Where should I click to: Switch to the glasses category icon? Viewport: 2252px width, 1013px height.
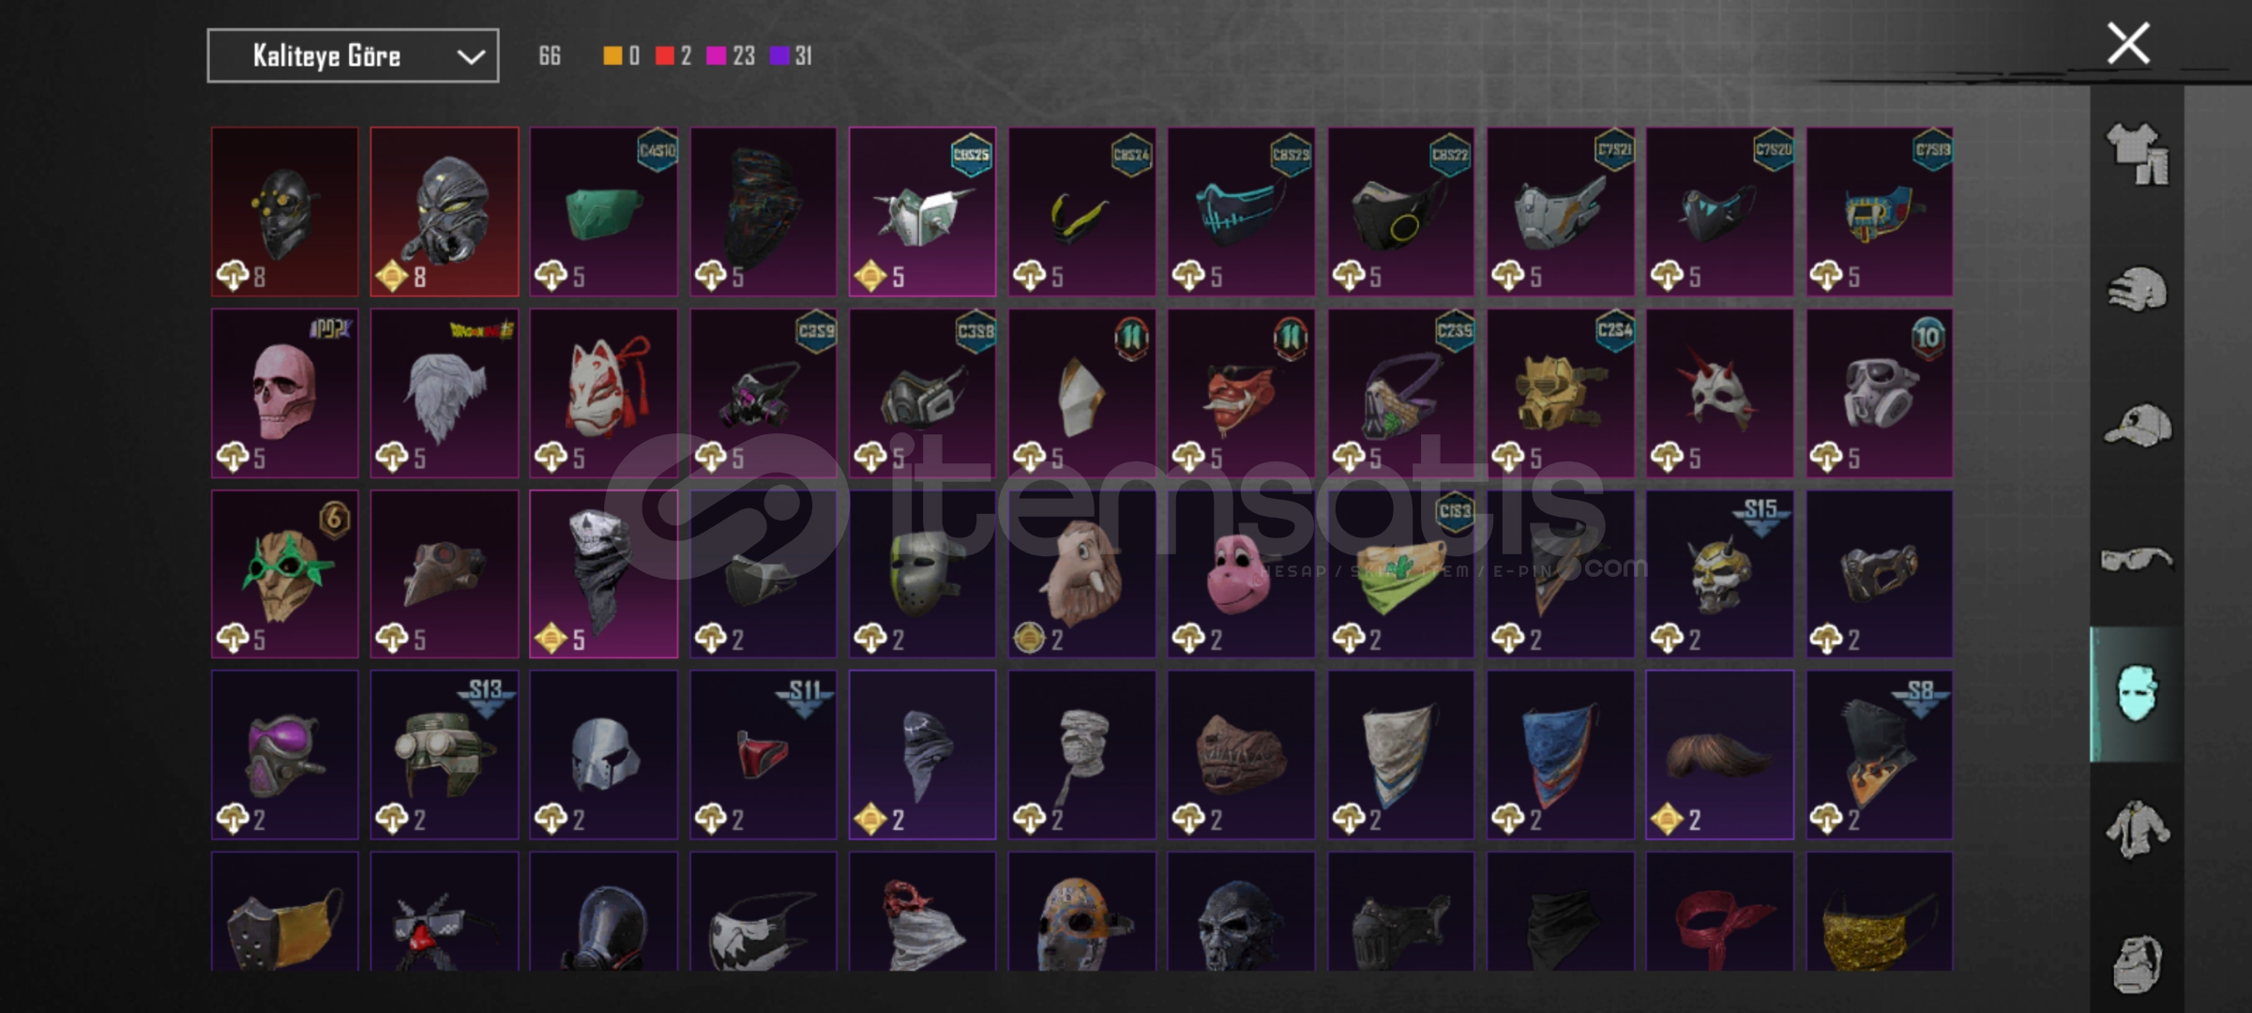2137,560
